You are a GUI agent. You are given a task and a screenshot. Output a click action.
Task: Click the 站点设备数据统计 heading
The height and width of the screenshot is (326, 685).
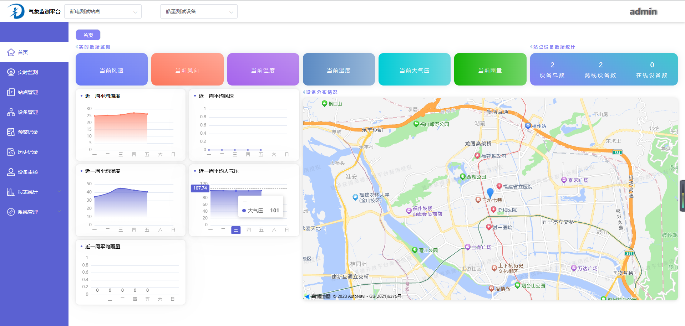pyautogui.click(x=554, y=47)
